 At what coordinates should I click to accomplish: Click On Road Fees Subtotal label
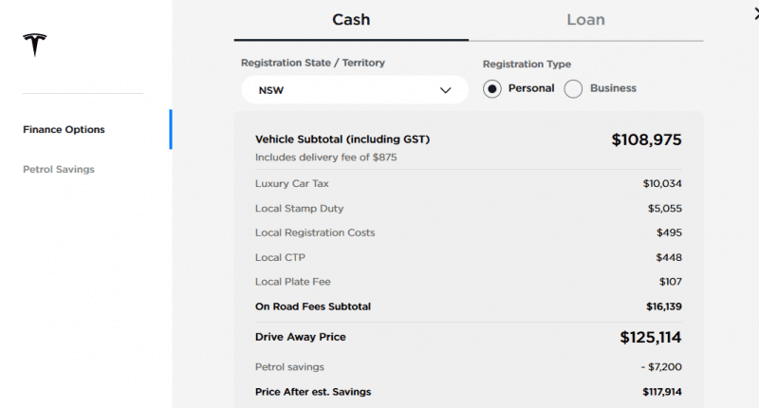pyautogui.click(x=313, y=306)
